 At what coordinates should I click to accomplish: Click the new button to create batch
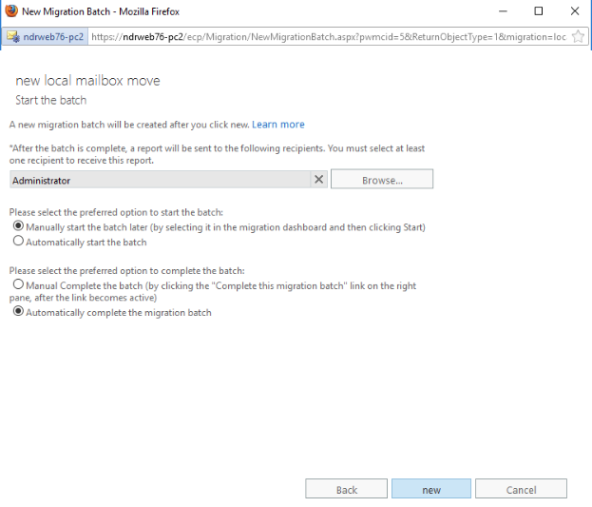tap(431, 489)
